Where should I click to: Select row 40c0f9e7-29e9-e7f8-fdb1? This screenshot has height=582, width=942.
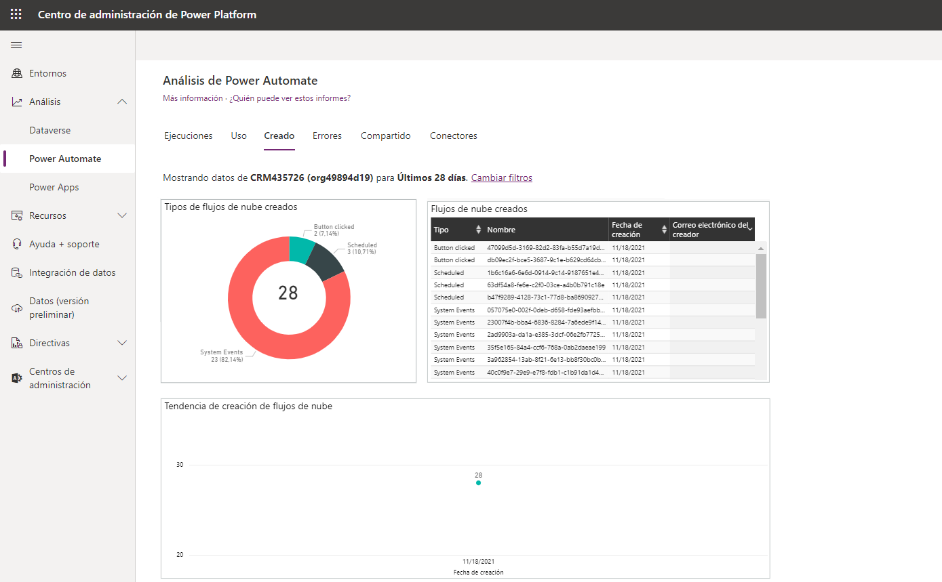click(x=593, y=373)
